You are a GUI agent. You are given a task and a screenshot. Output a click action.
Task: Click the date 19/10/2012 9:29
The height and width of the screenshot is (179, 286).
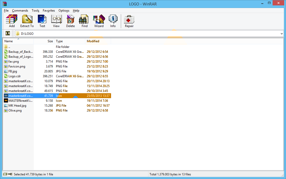tap(97, 71)
